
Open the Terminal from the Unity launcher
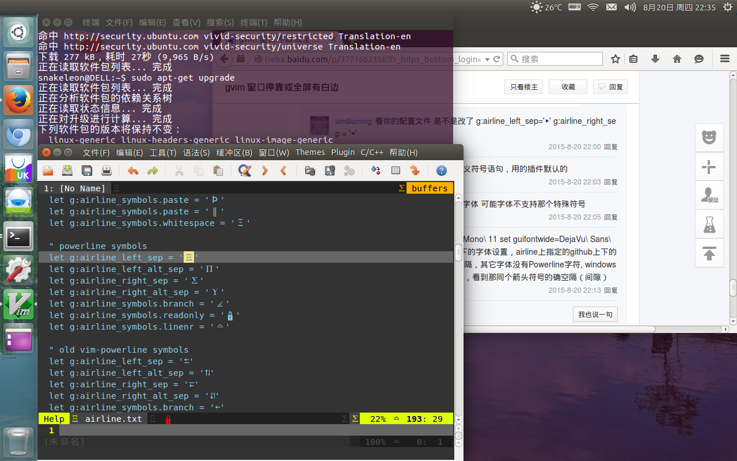tap(19, 236)
